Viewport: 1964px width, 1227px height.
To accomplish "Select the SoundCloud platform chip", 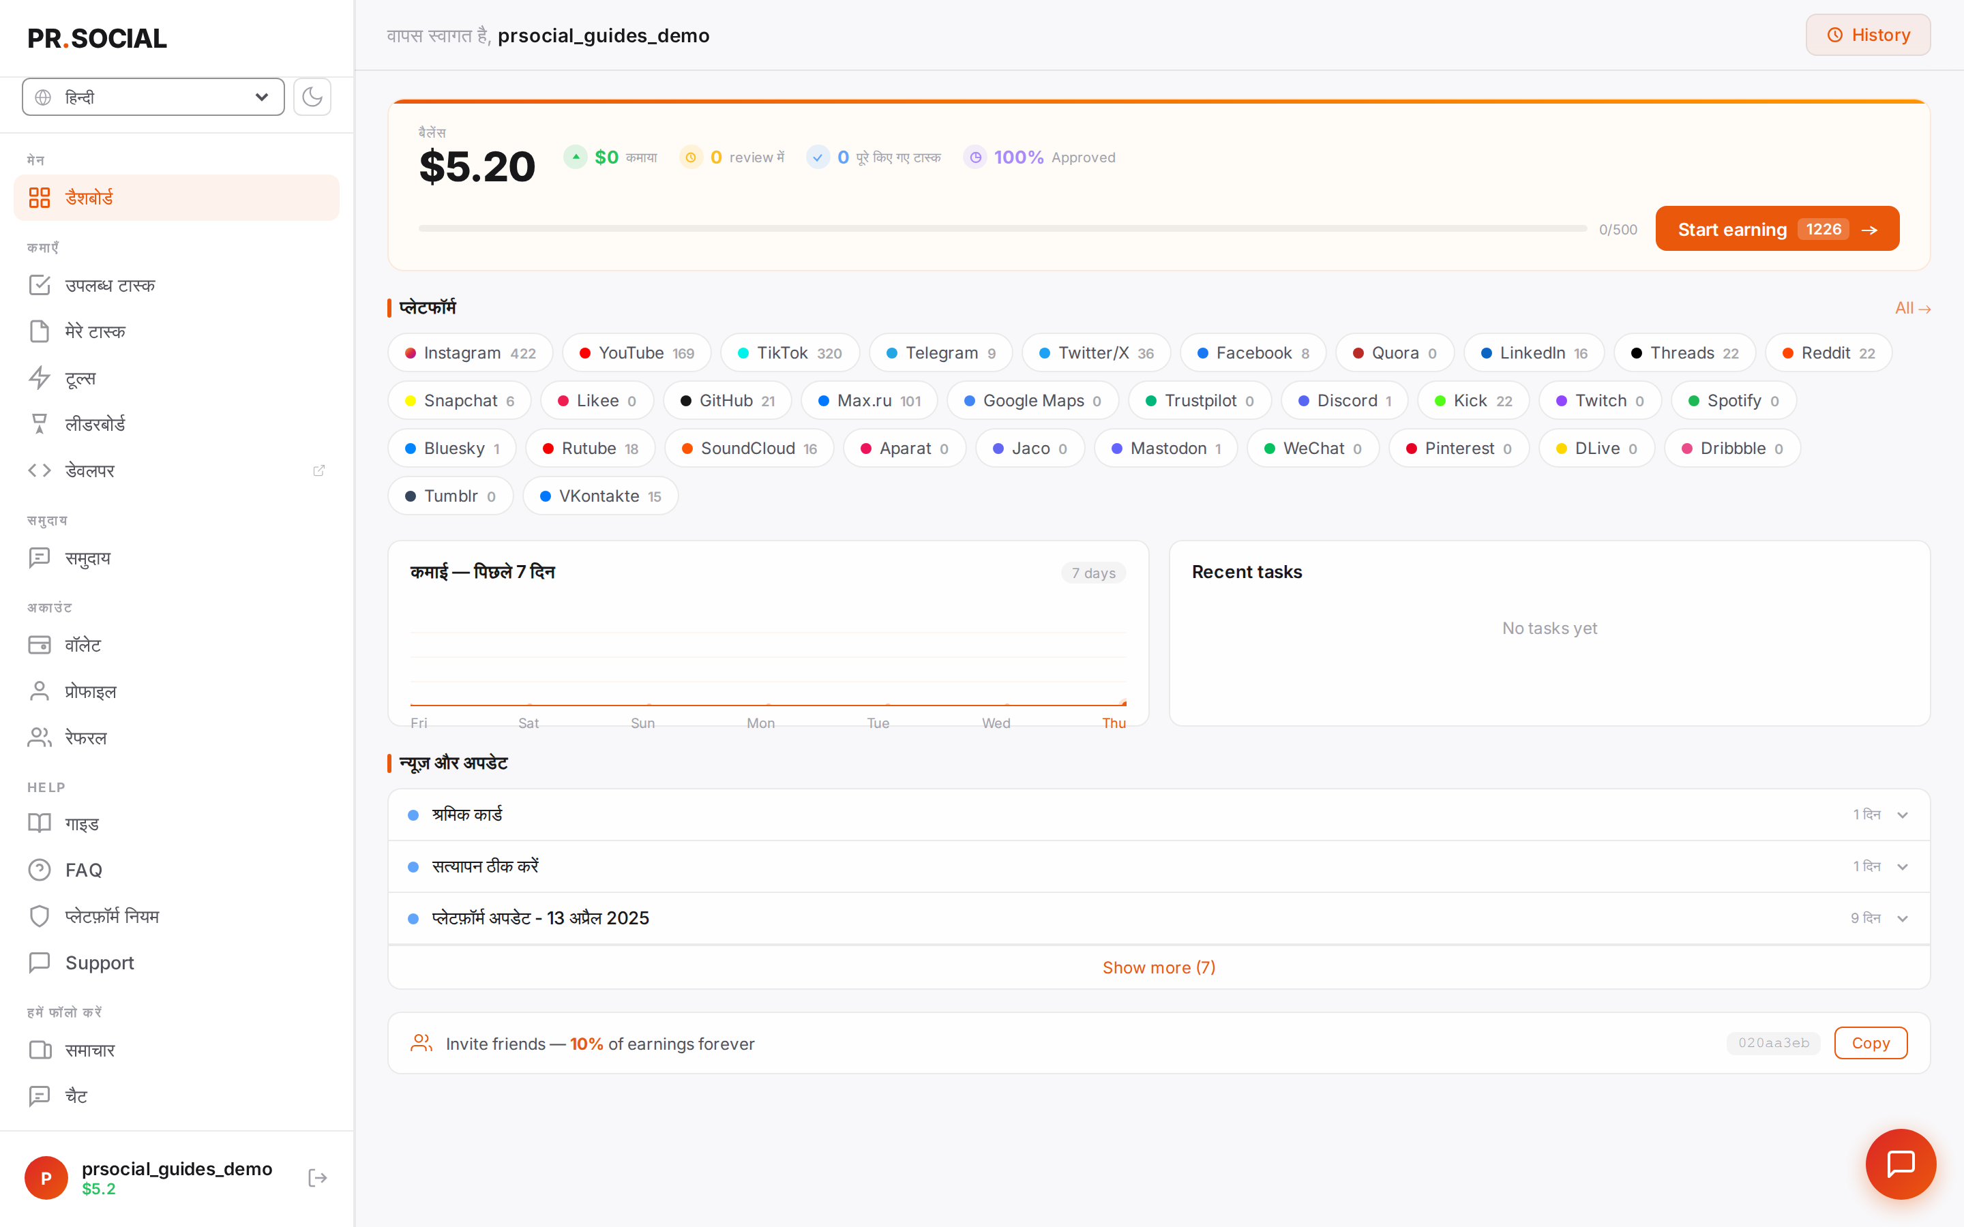I will 749,449.
